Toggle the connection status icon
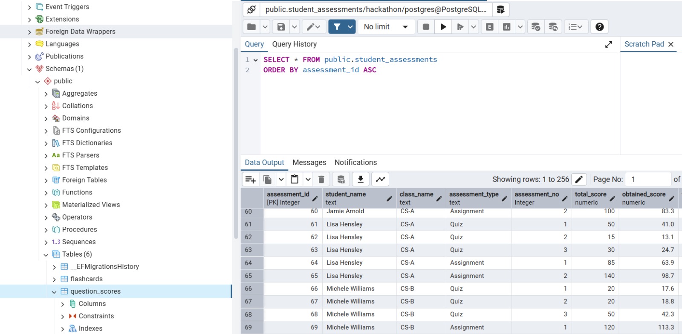 point(251,9)
